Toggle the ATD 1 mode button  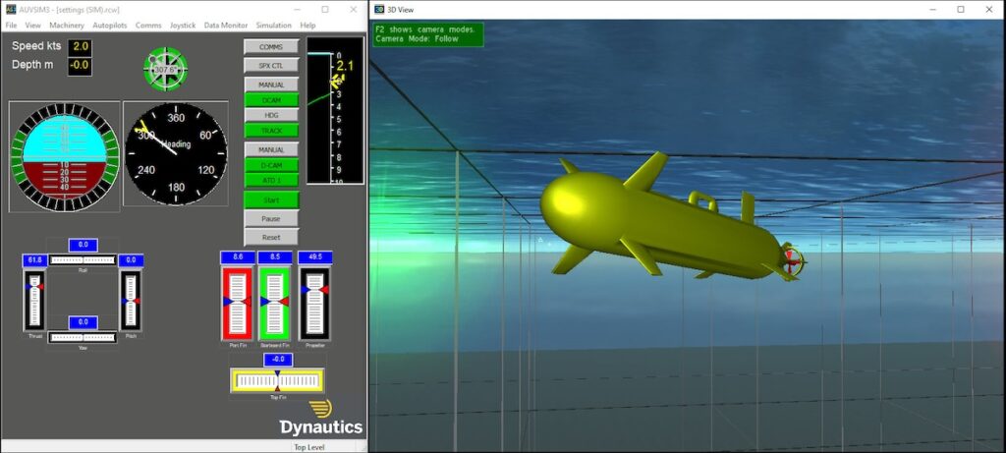click(x=271, y=180)
